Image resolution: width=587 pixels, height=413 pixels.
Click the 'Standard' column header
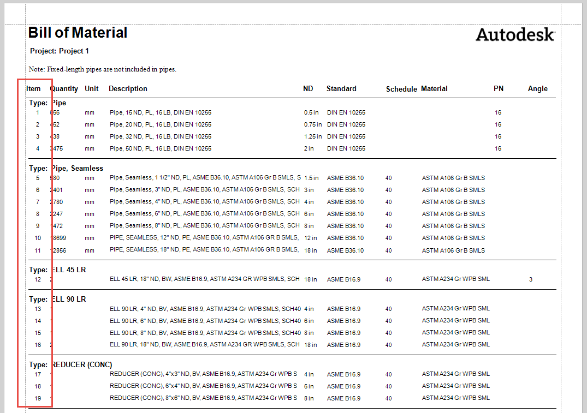(x=341, y=89)
